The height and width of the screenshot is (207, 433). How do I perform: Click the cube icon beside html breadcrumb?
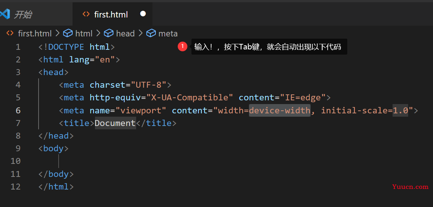click(x=68, y=33)
